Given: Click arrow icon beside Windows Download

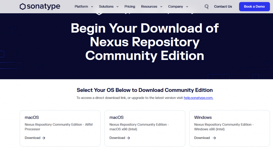Looking at the screenshot, I should (x=214, y=138).
